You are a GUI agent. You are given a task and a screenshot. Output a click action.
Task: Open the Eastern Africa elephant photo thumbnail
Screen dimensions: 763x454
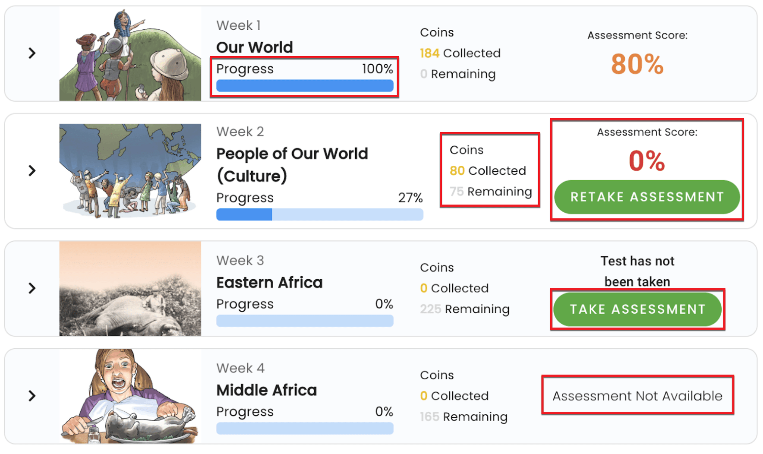(130, 288)
